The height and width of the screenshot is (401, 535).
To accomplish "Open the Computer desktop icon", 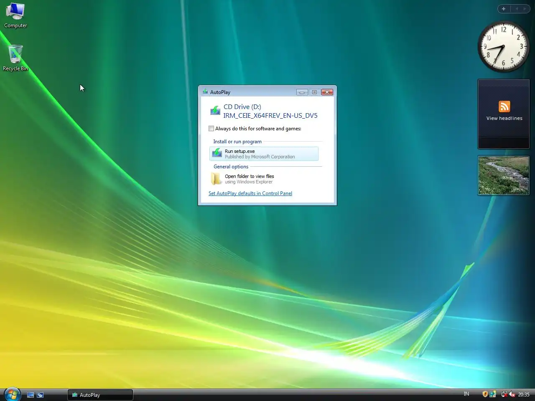I will [x=15, y=15].
